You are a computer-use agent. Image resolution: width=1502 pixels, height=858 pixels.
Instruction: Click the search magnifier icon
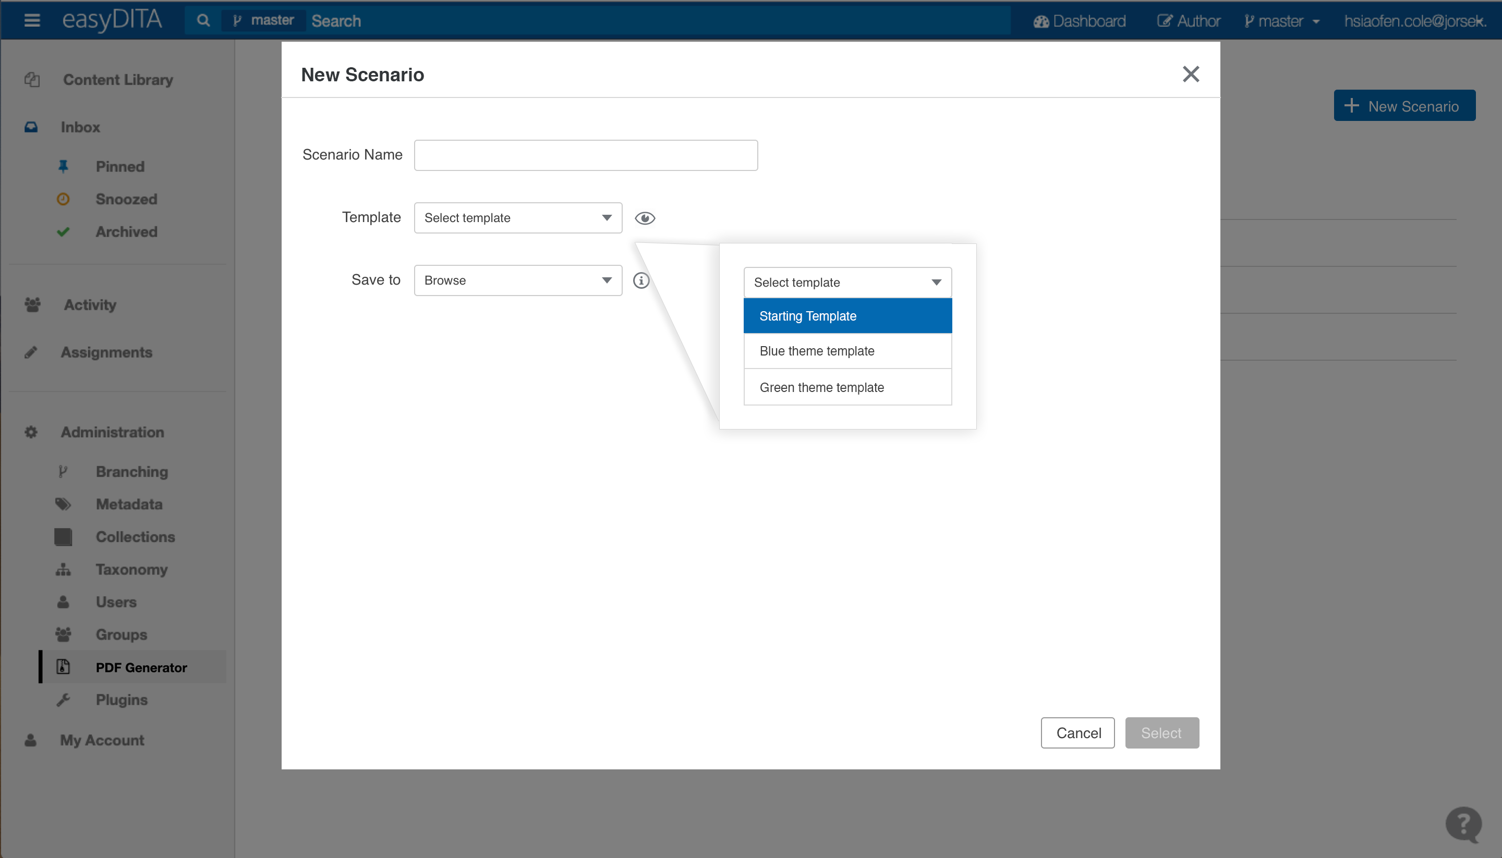click(203, 21)
